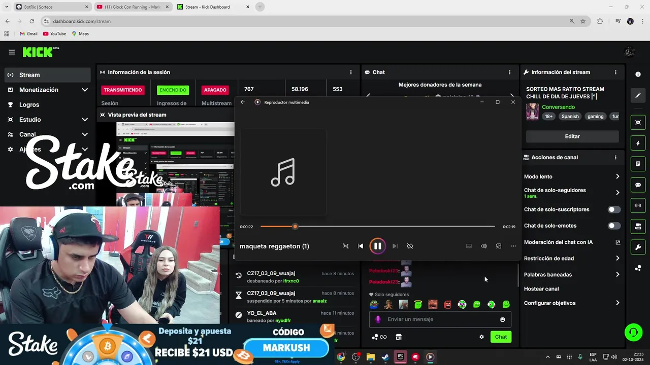The image size is (650, 365).
Task: Toggle Chat de solo-suscriptores switch
Action: click(x=614, y=209)
